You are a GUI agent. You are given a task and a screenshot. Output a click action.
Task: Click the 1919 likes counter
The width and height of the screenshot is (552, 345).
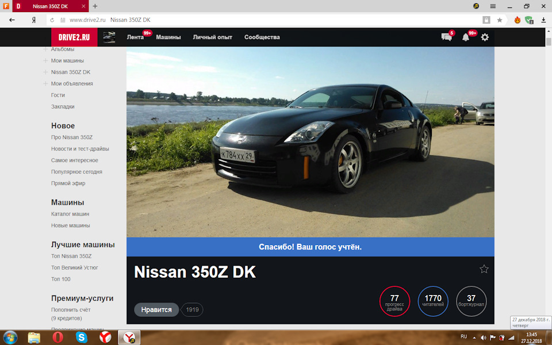(192, 310)
